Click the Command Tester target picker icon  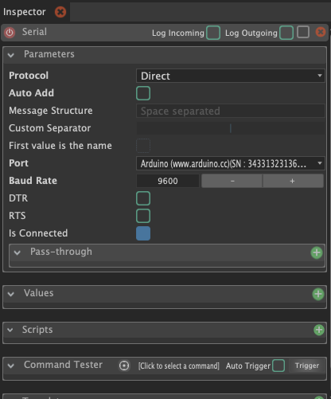[x=124, y=366]
